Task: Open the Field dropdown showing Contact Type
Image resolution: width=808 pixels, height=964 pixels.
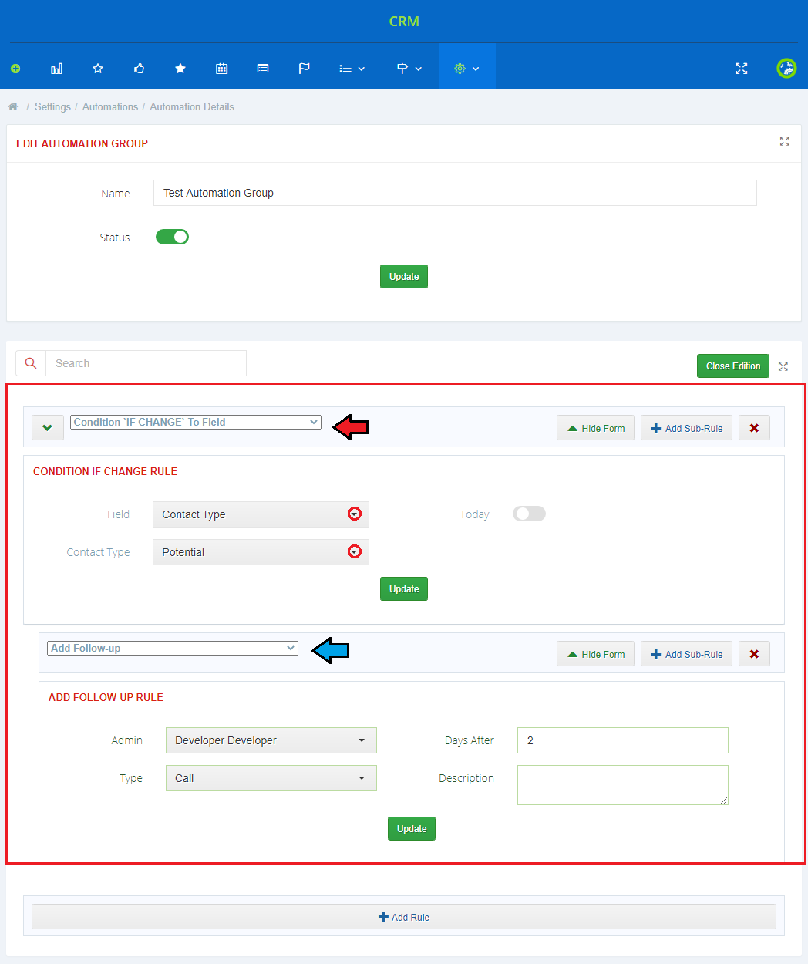Action: 261,514
